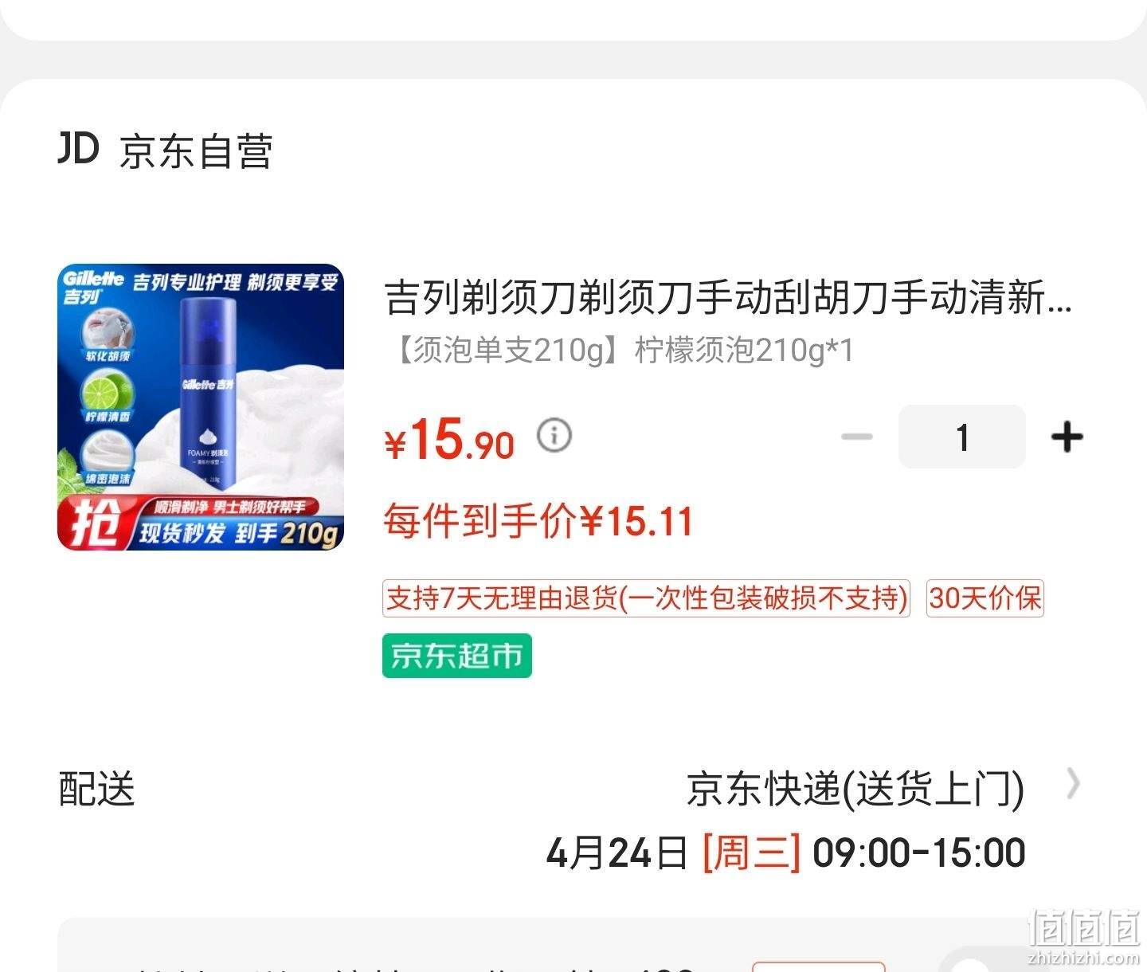Tap the 配送 row label
The width and height of the screenshot is (1147, 972).
click(x=96, y=789)
